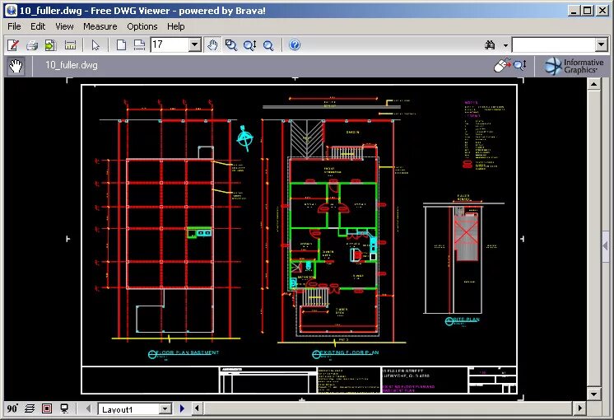
Task: Expand the right side panel handle
Action: coord(606,246)
